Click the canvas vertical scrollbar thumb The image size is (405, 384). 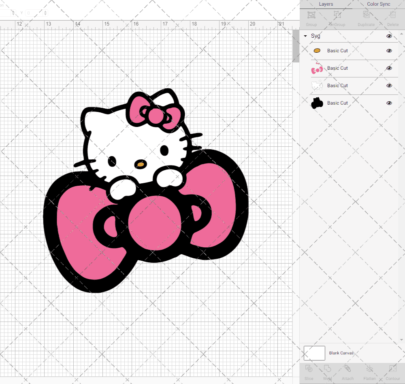coord(296,46)
